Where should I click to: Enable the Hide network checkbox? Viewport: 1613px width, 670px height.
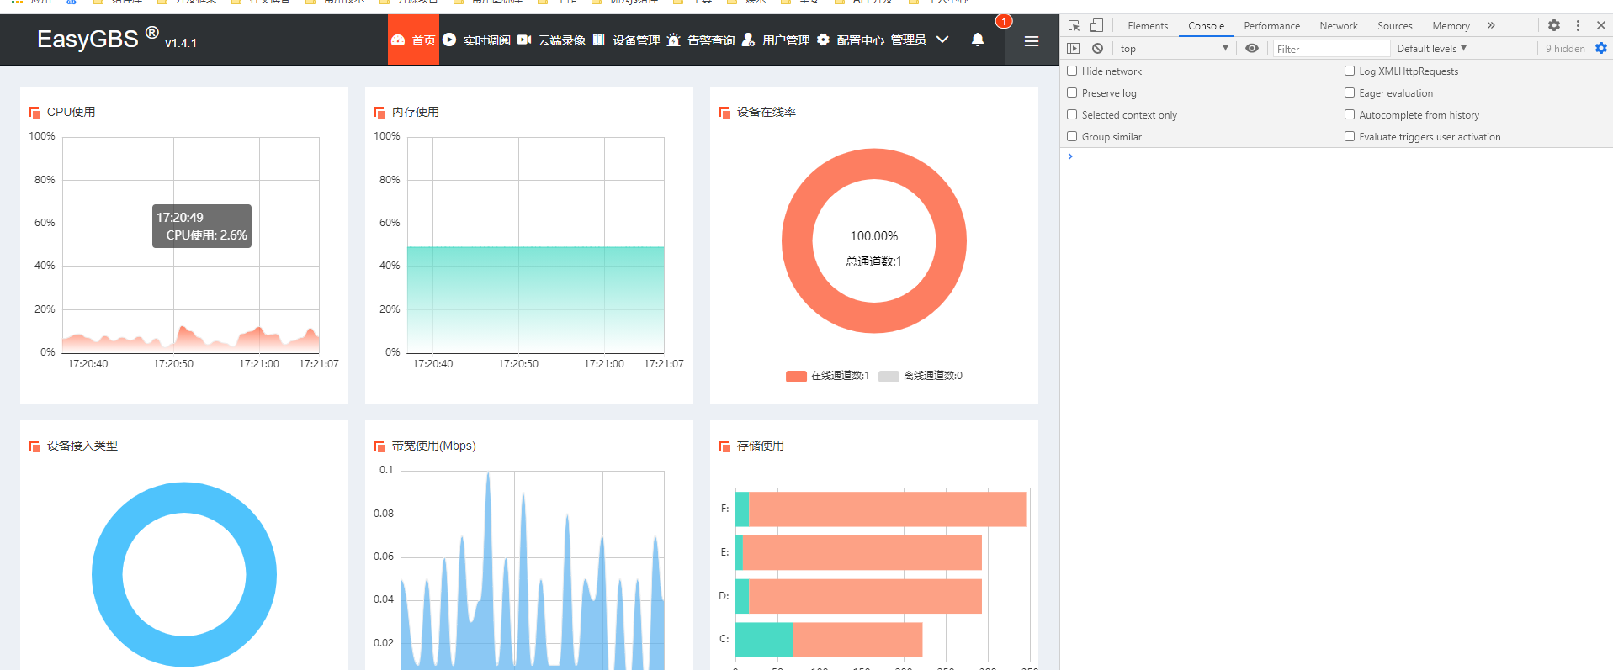click(x=1072, y=71)
